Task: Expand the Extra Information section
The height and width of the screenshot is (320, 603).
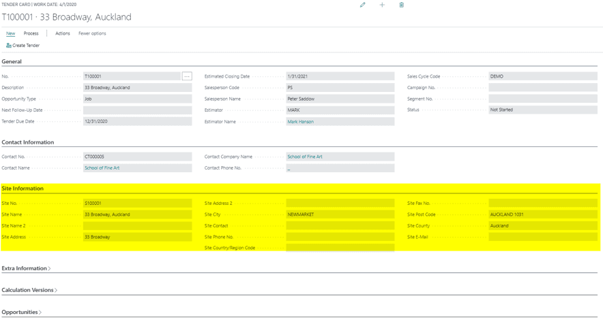Action: pyautogui.click(x=26, y=268)
